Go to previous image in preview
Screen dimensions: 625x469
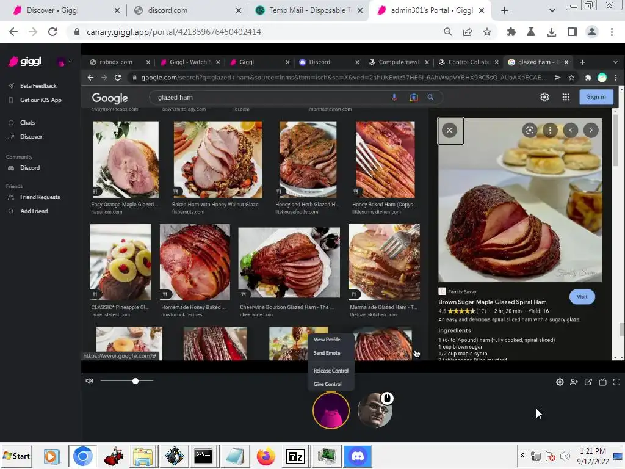571,130
